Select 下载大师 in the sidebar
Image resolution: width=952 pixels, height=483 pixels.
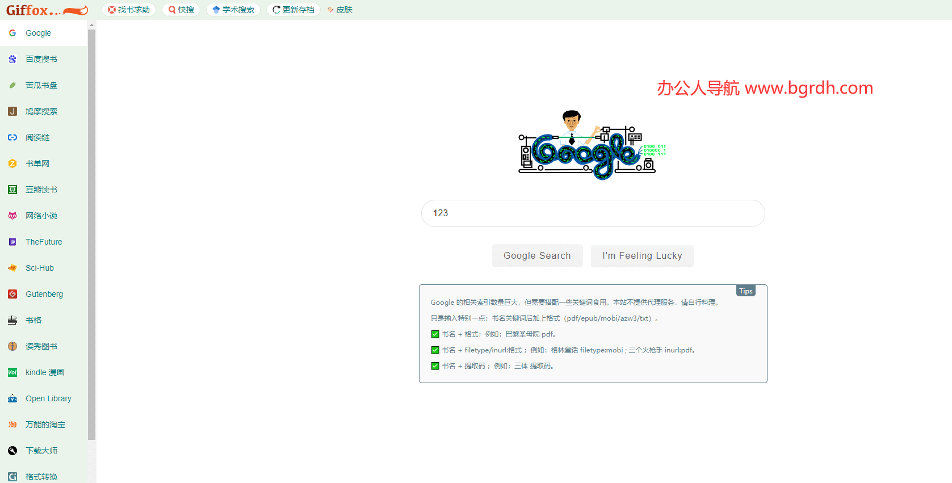pos(44,451)
